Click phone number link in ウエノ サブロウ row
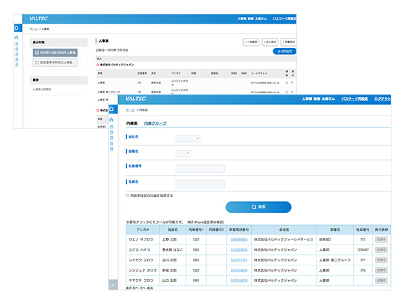 [239, 239]
